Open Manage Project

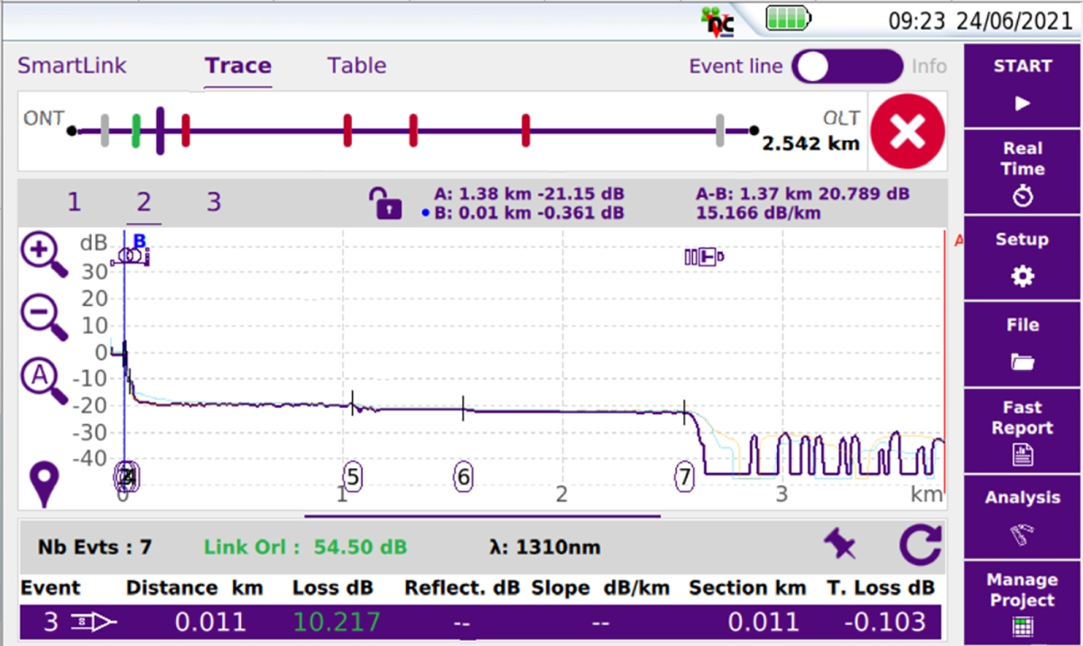(x=1023, y=602)
